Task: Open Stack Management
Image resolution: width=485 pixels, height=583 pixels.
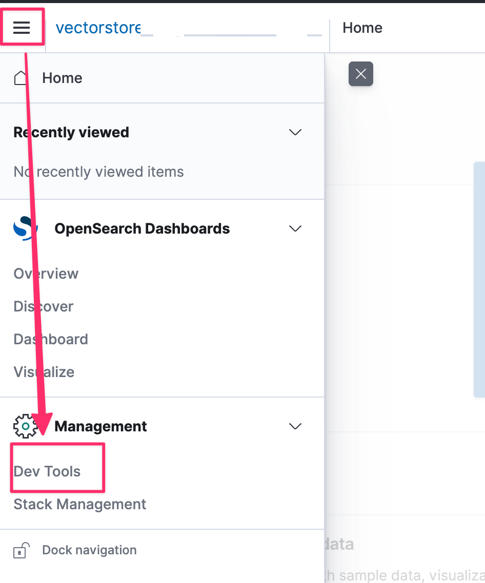Action: click(x=80, y=504)
